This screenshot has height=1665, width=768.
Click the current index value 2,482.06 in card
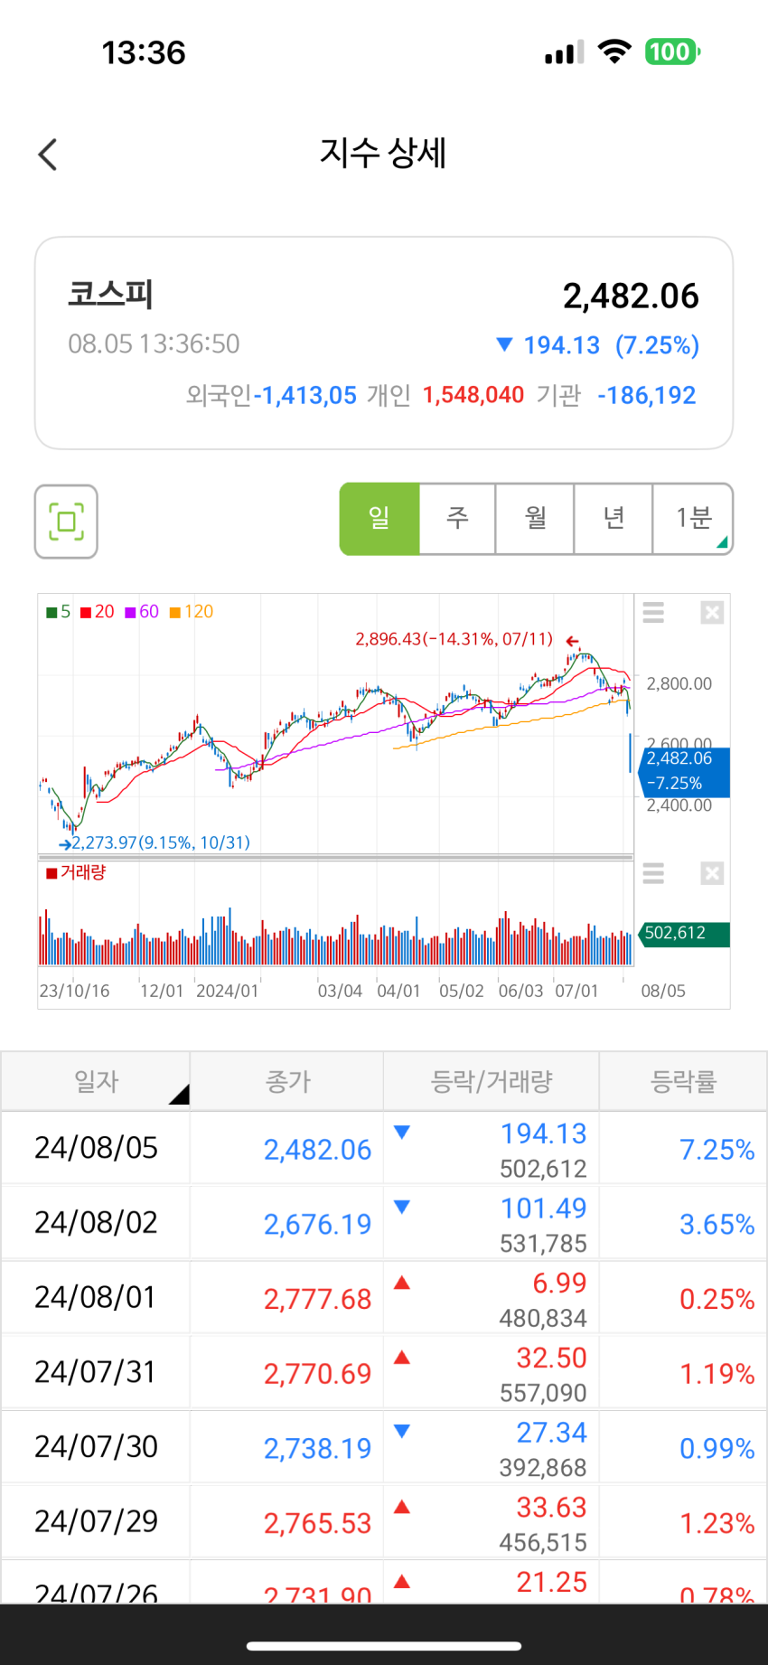click(631, 296)
